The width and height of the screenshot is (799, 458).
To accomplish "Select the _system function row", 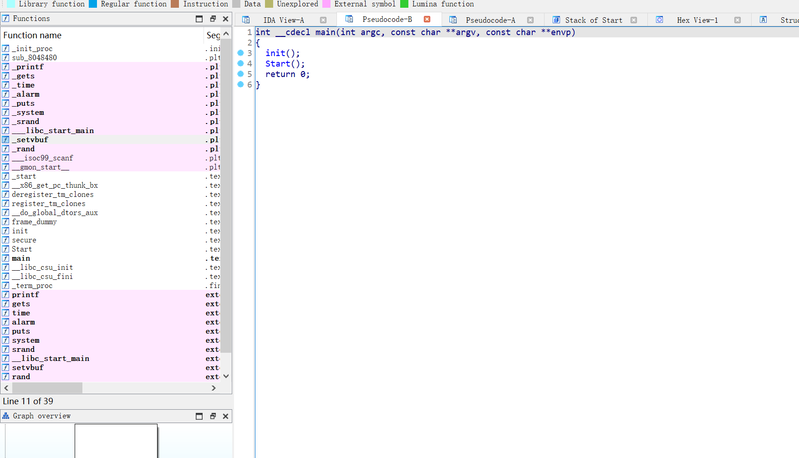I will click(111, 113).
